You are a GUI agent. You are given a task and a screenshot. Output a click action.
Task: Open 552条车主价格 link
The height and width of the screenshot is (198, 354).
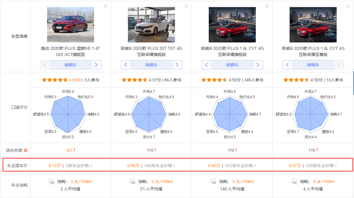[x=241, y=166]
